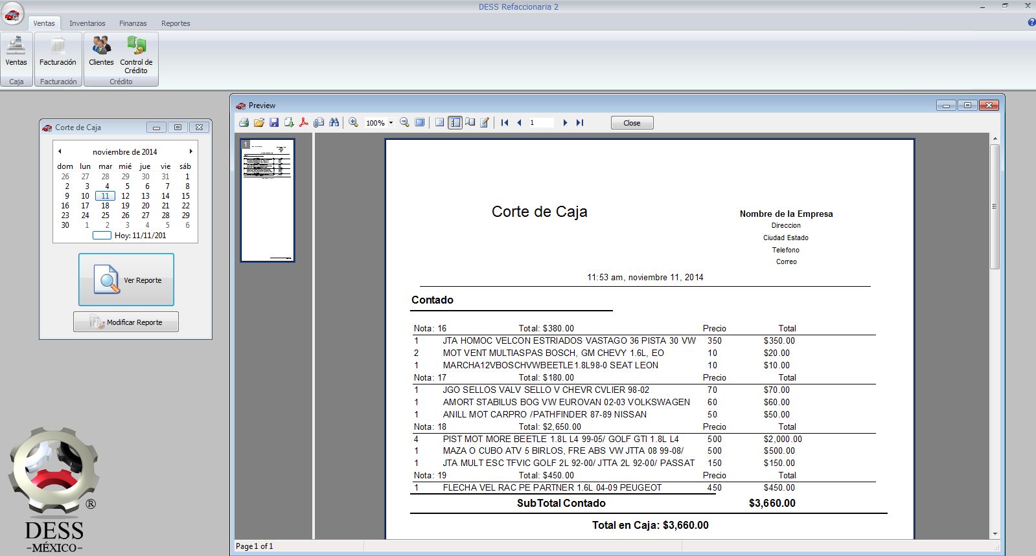Image resolution: width=1036 pixels, height=556 pixels.
Task: Click Modificar Reporte button
Action: click(126, 322)
